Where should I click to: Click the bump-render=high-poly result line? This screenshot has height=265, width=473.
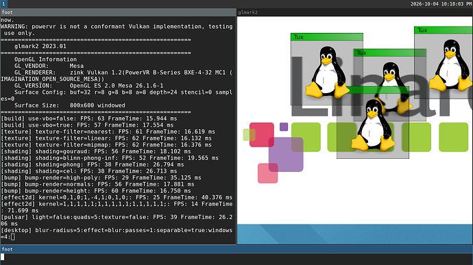(x=101, y=177)
